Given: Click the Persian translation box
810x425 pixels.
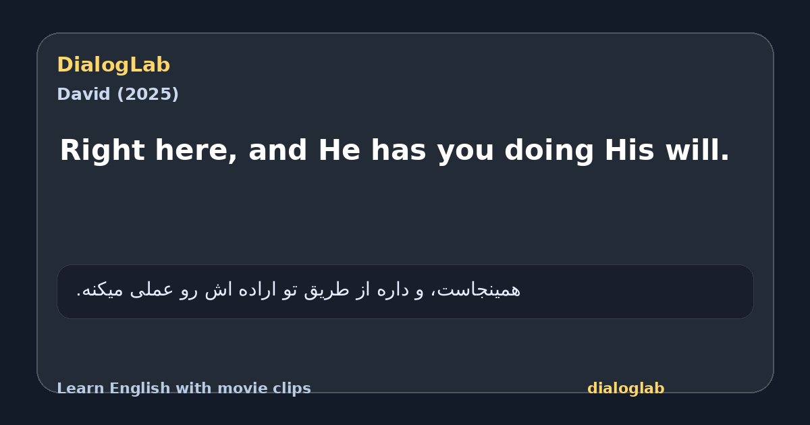Looking at the screenshot, I should tap(405, 291).
